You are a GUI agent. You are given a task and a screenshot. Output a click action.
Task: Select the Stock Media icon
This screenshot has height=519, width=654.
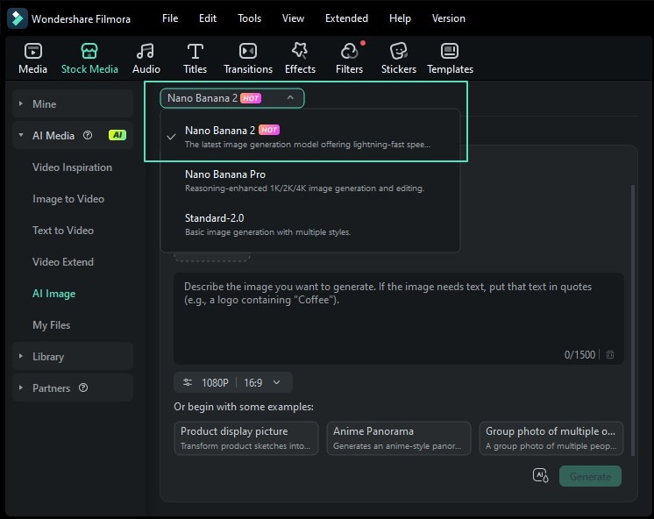click(x=89, y=51)
